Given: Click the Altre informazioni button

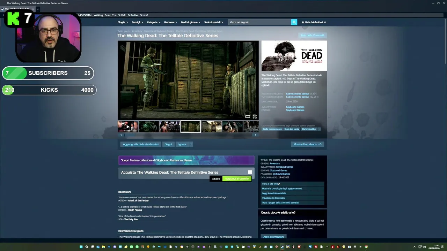Looking at the screenshot, I should (273, 237).
